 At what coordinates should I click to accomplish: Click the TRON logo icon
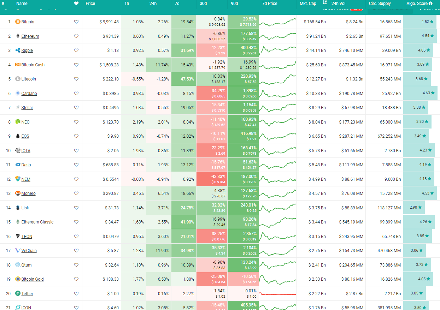[x=18, y=236]
